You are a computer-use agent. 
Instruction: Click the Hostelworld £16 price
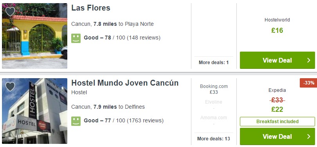(277, 30)
